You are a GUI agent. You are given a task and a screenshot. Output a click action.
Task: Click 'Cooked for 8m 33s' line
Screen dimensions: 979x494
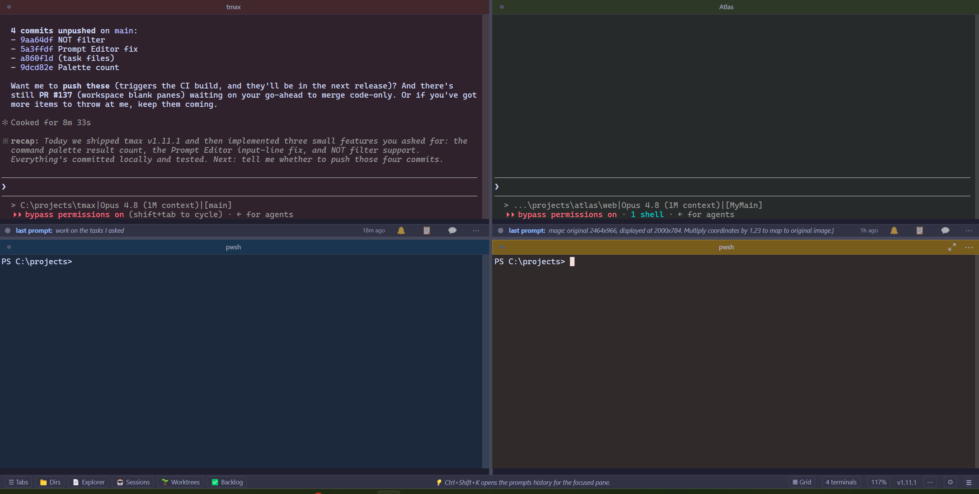point(51,123)
